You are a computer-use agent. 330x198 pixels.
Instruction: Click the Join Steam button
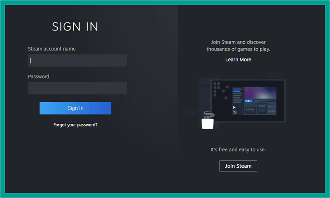click(x=238, y=166)
